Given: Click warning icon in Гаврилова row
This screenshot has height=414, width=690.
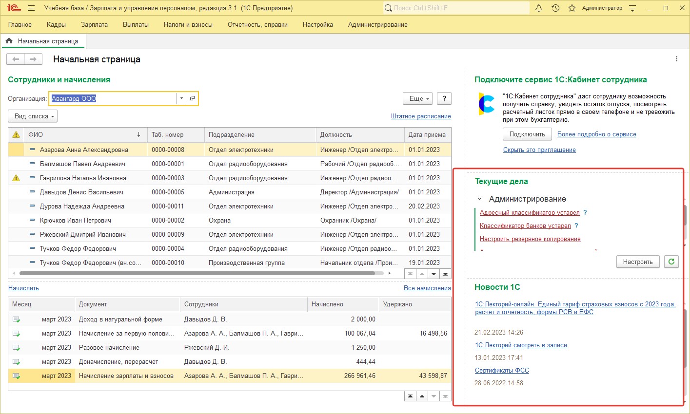Looking at the screenshot, I should pos(16,178).
